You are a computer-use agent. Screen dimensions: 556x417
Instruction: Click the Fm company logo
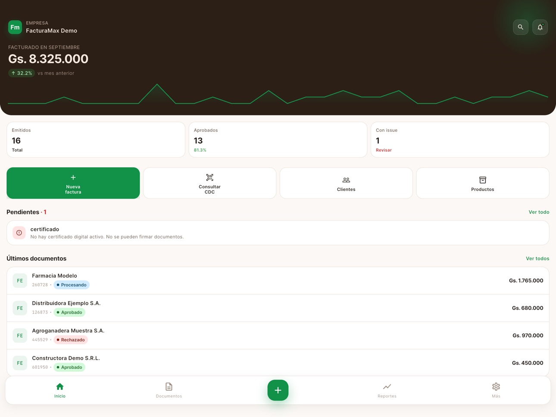coord(15,27)
